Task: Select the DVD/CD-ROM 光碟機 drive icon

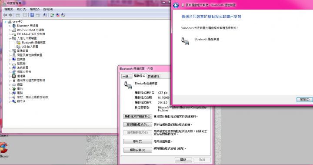Action: tap(14, 30)
